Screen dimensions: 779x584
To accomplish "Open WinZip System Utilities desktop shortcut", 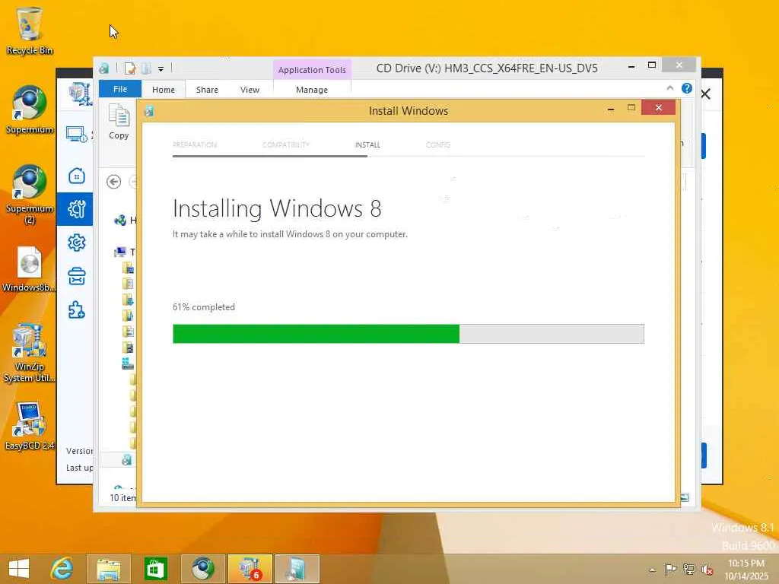I will [30, 353].
